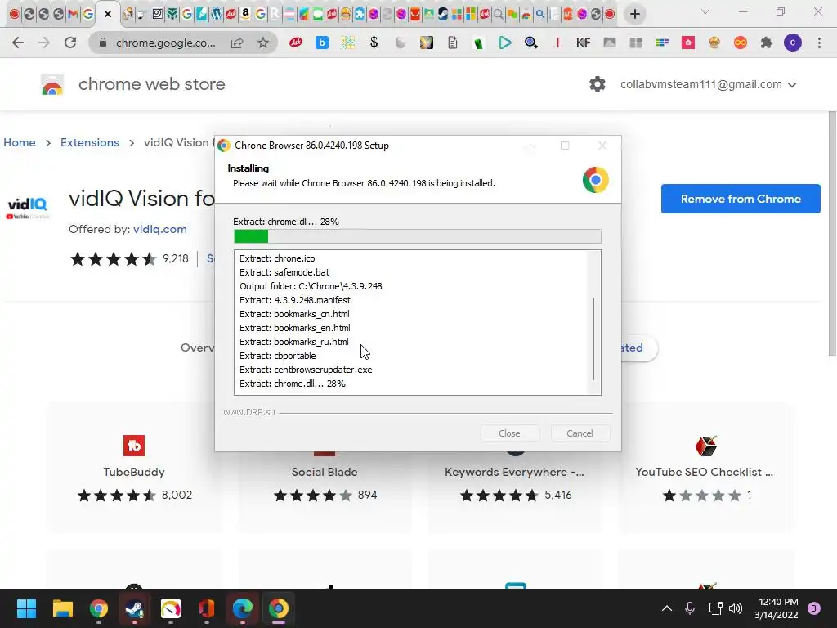837x628 pixels.
Task: Open Chrome Web Store settings gear
Action: coord(598,84)
